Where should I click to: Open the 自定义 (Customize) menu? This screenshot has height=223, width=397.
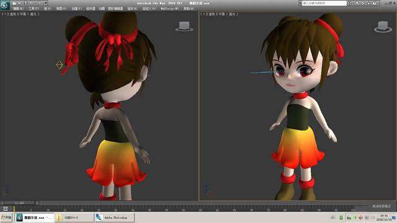click(x=149, y=9)
